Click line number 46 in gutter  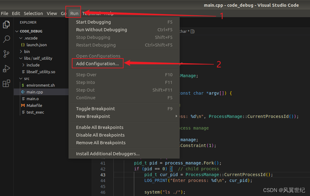pyautogui.click(x=103, y=192)
